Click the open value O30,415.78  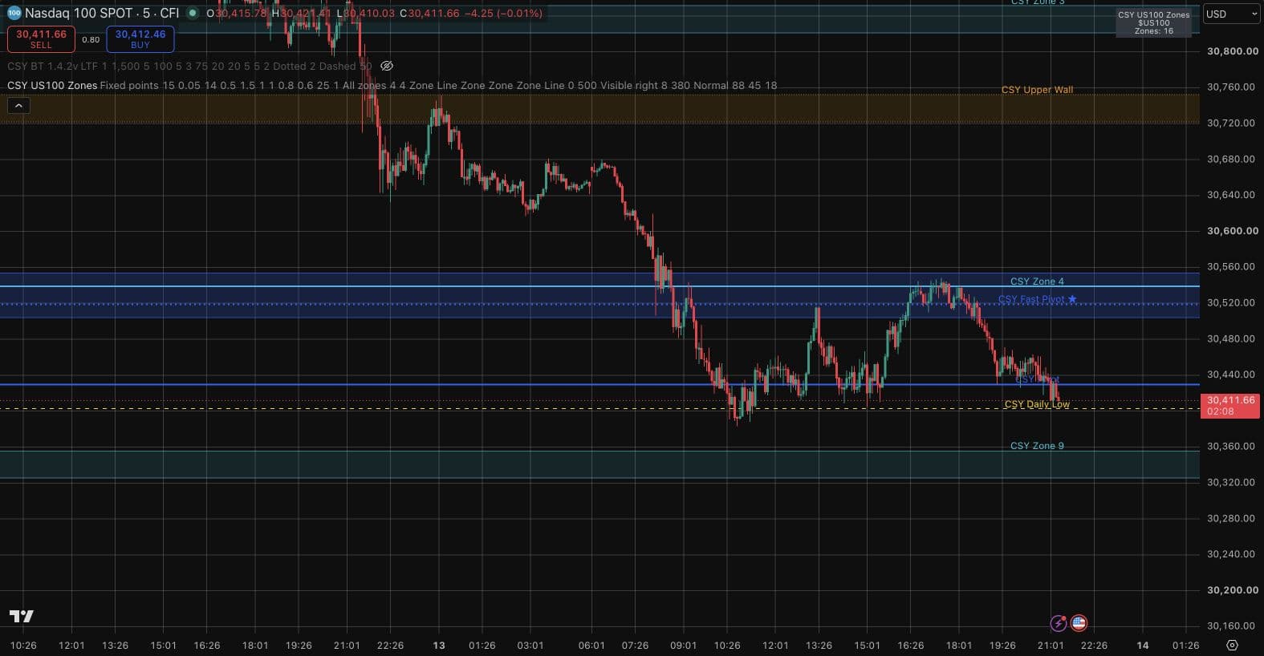236,13
